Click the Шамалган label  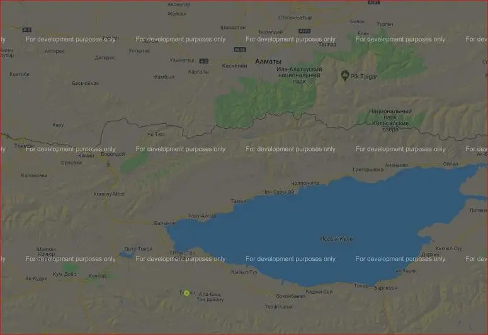tap(233, 28)
